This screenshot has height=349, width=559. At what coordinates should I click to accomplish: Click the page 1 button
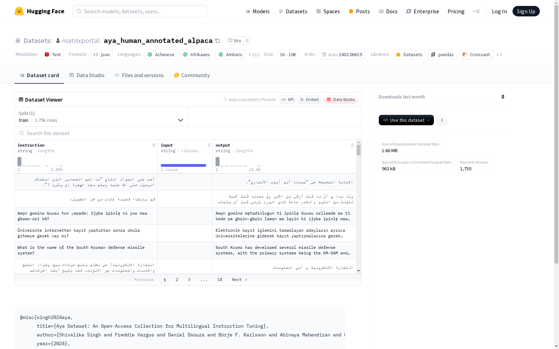165,280
